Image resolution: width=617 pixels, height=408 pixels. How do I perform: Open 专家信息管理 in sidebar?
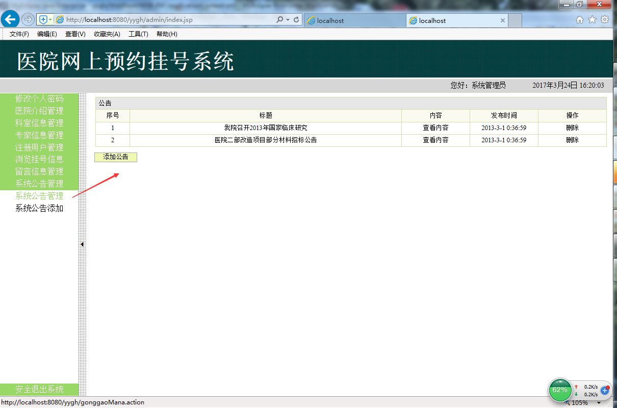[39, 135]
